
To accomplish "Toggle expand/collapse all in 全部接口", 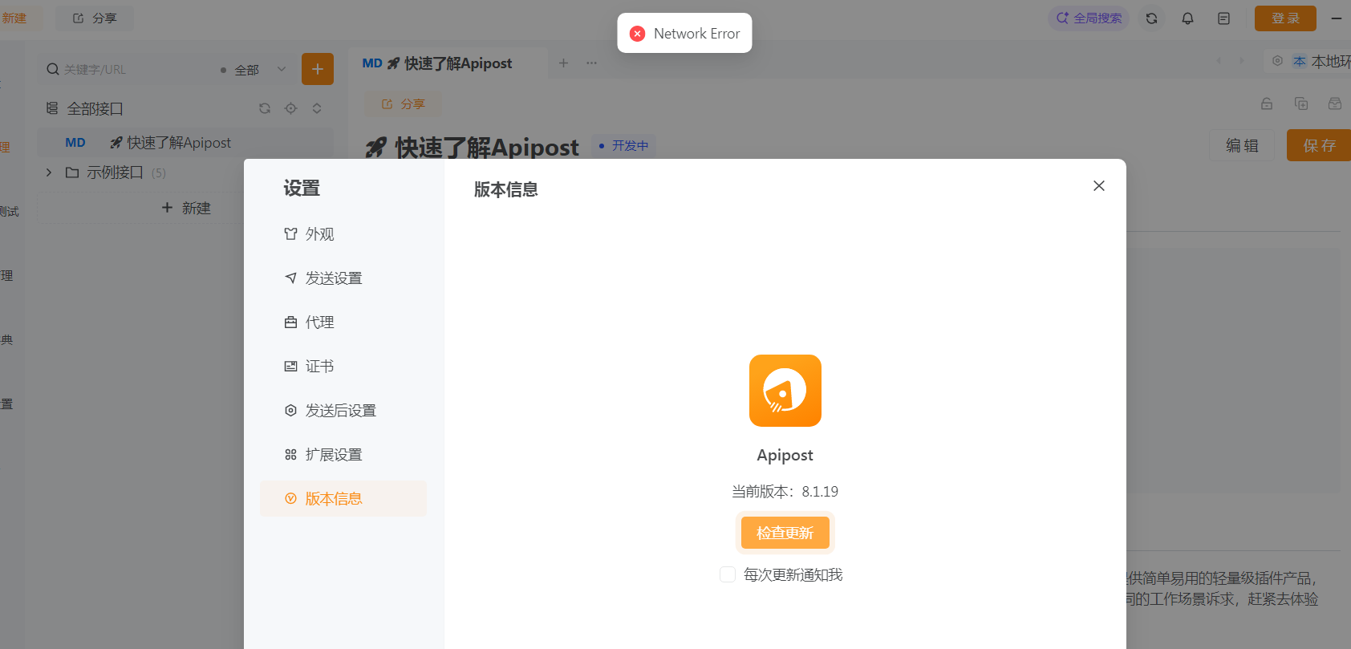I will coord(317,108).
